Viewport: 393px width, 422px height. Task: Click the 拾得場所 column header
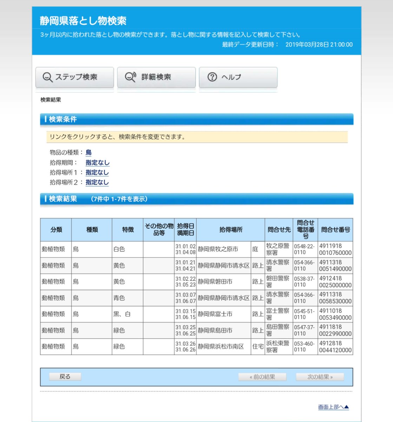point(230,230)
